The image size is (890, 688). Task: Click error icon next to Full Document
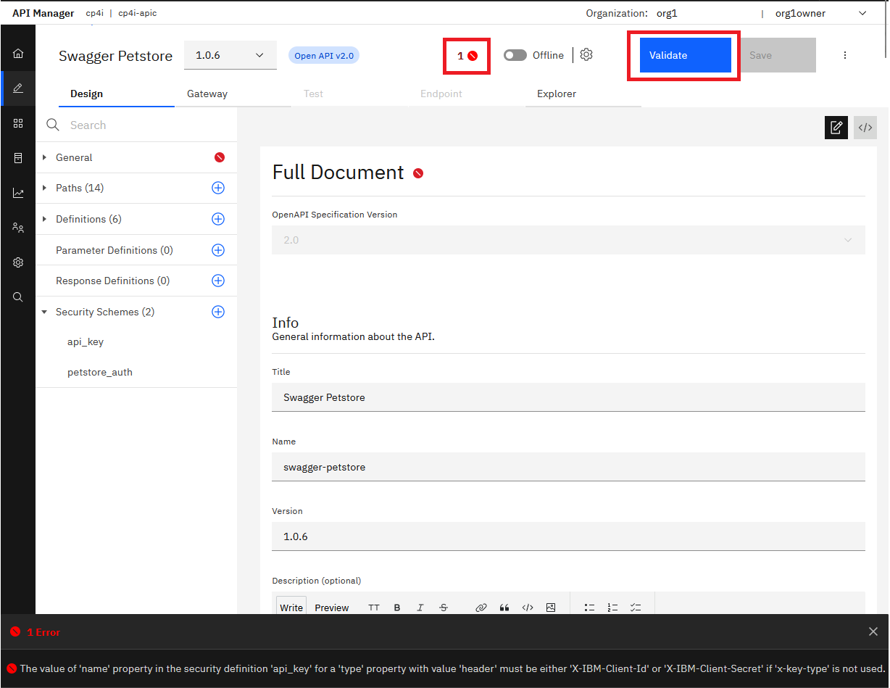click(x=418, y=173)
